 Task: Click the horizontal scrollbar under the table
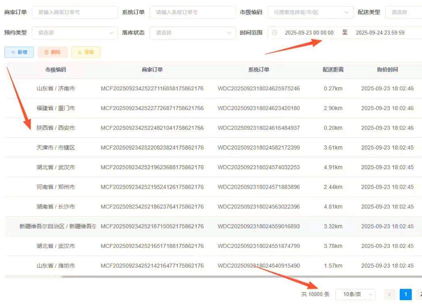pos(202,277)
